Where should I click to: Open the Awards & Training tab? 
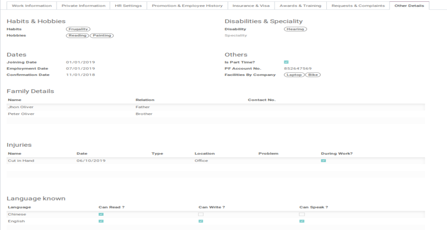pyautogui.click(x=300, y=6)
